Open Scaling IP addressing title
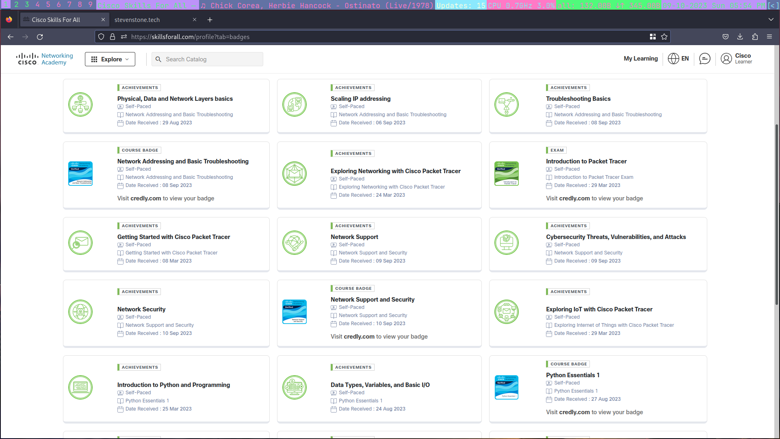The width and height of the screenshot is (780, 439). tap(360, 99)
